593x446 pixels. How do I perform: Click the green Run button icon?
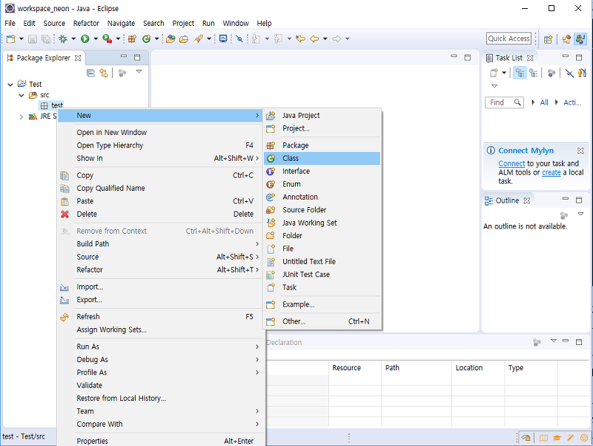pos(85,39)
